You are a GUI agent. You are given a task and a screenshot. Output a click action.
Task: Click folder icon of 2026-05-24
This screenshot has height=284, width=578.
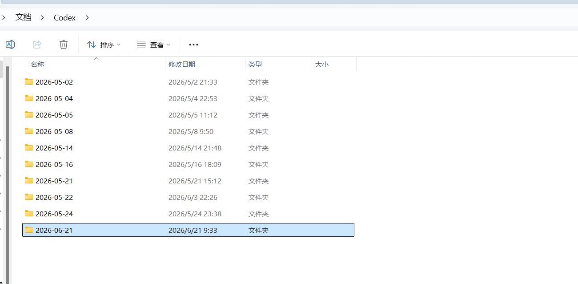tap(29, 213)
